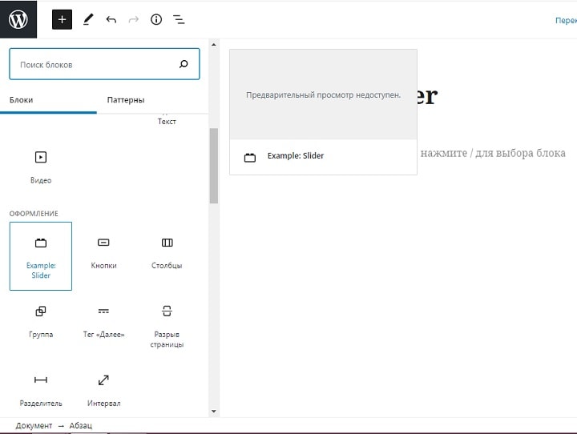The image size is (577, 434).
Task: Insert the Тег «Далее» block
Action: [x=103, y=324]
